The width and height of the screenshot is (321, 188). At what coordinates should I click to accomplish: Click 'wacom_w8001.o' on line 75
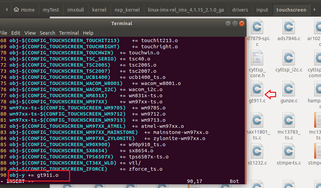tap(161, 84)
